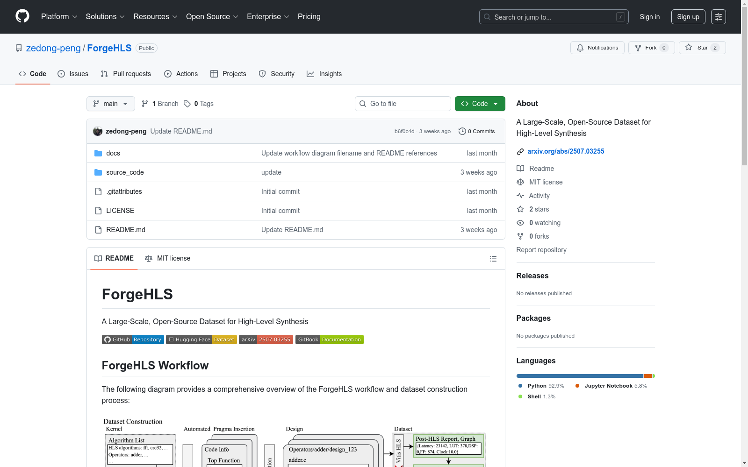Screen dimensions: 748x467
Task: Open the arxiv.org/abs/2507.03255 link
Action: tap(566, 151)
